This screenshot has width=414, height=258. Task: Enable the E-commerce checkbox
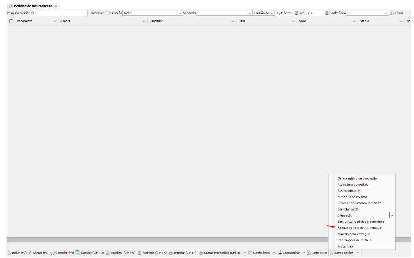(107, 13)
